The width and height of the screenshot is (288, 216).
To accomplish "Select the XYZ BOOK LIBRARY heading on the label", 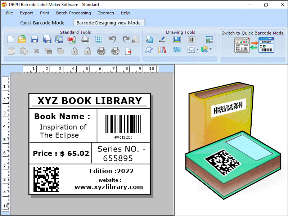I will 90,101.
